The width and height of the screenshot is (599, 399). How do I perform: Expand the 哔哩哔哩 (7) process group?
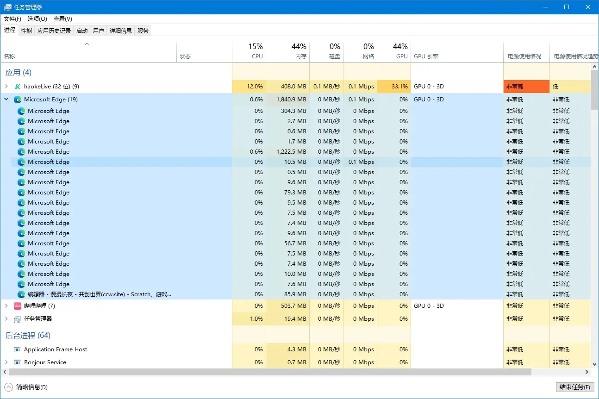click(x=6, y=306)
